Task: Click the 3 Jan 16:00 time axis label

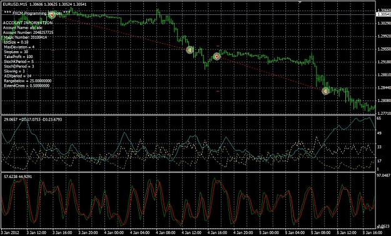Action: (62, 232)
